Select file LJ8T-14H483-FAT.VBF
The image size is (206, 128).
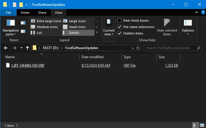pyautogui.click(x=28, y=65)
